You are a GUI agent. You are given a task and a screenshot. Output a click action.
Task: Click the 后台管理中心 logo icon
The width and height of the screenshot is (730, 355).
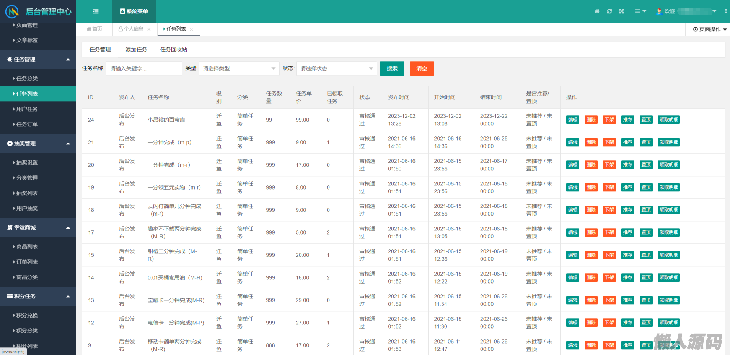click(x=12, y=11)
